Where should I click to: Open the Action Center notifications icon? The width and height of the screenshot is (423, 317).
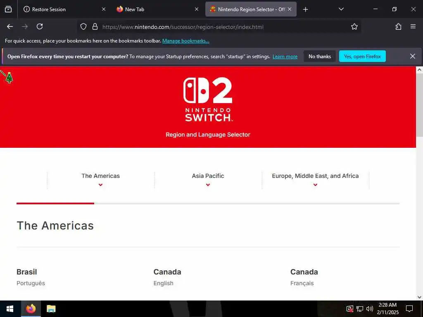tap(409, 309)
